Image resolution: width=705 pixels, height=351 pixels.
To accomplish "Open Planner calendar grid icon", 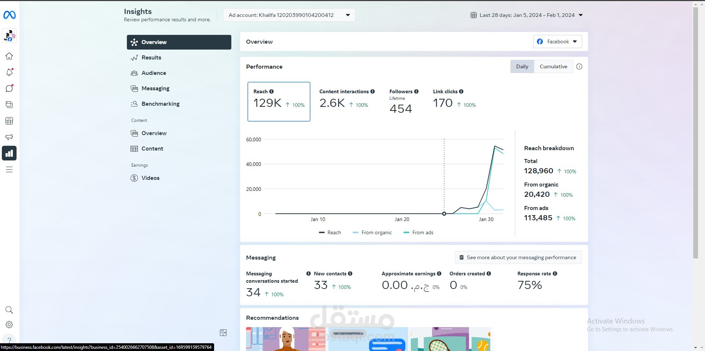I will pos(9,121).
